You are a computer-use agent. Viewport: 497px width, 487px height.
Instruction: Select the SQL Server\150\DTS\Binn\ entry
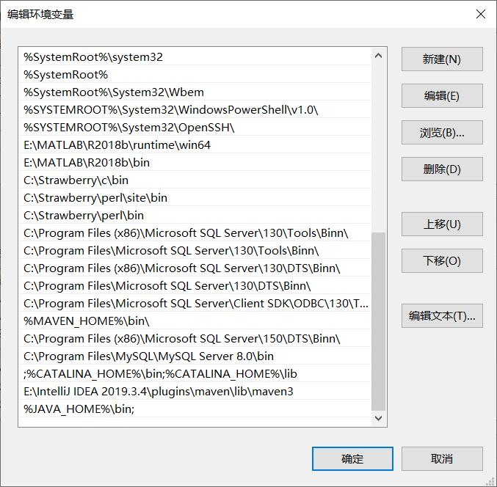(x=195, y=339)
